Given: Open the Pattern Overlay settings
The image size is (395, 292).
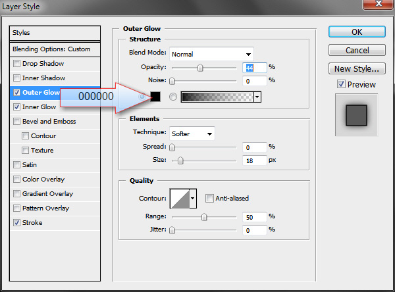Looking at the screenshot, I should [x=45, y=208].
